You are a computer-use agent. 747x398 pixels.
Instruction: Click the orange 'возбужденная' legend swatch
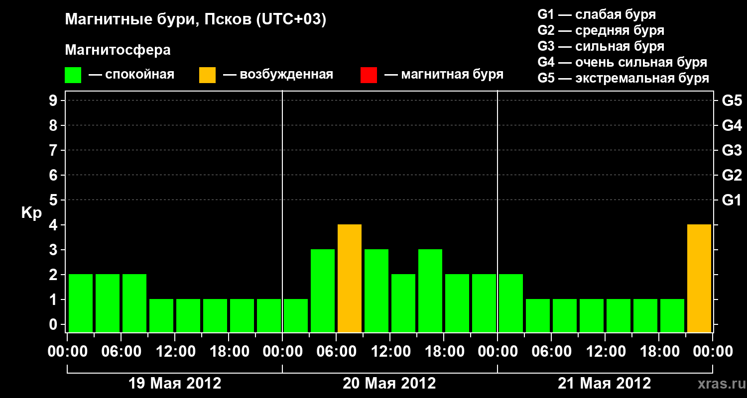point(207,75)
